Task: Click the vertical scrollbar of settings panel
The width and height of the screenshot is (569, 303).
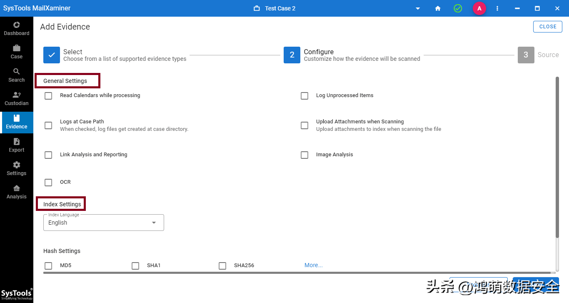Action: [557, 157]
